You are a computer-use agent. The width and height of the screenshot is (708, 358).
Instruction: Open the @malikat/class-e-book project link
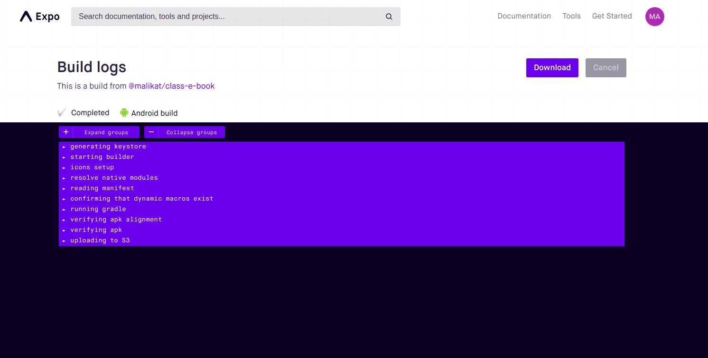(x=172, y=86)
